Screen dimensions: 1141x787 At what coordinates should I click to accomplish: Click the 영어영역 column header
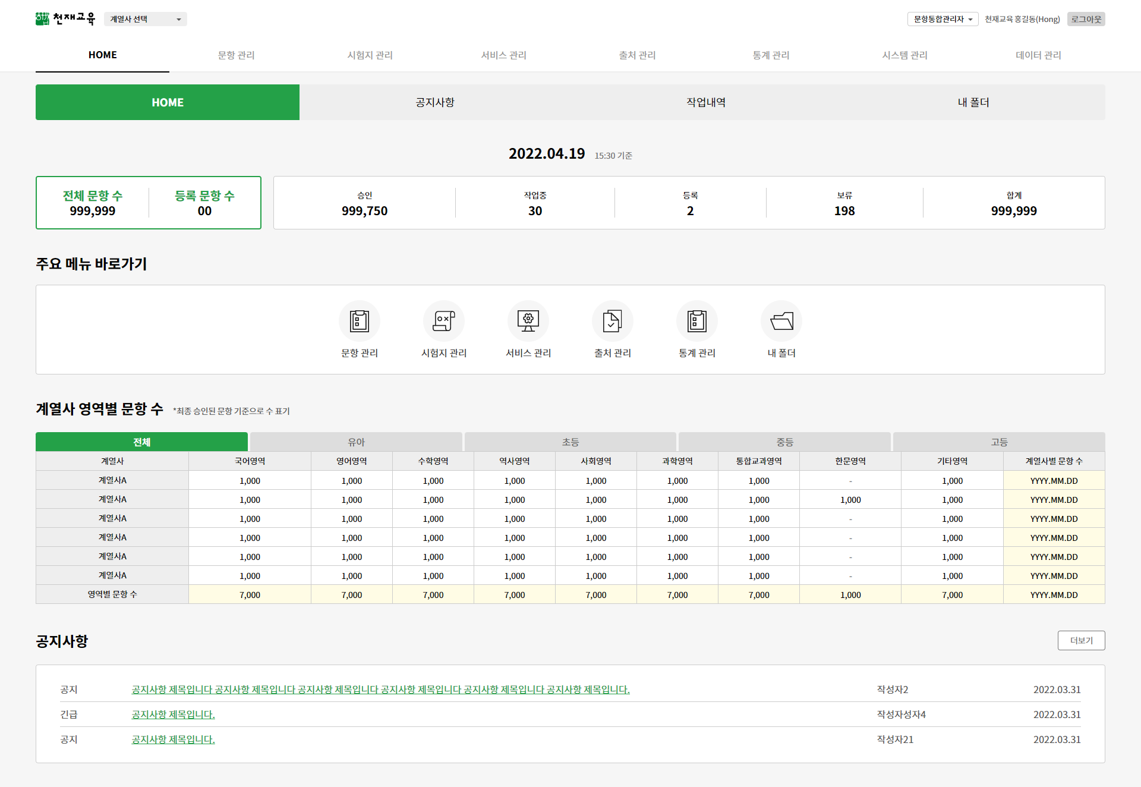click(x=352, y=461)
